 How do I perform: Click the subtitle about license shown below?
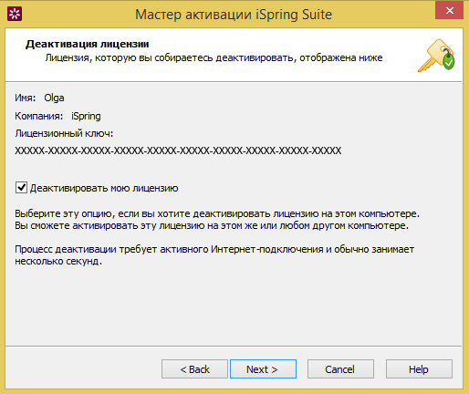(214, 57)
